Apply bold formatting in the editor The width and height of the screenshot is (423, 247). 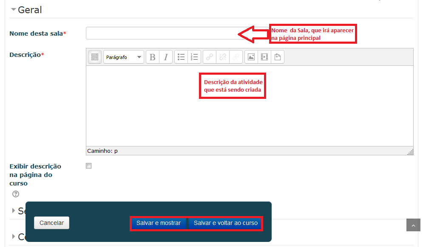pos(153,57)
